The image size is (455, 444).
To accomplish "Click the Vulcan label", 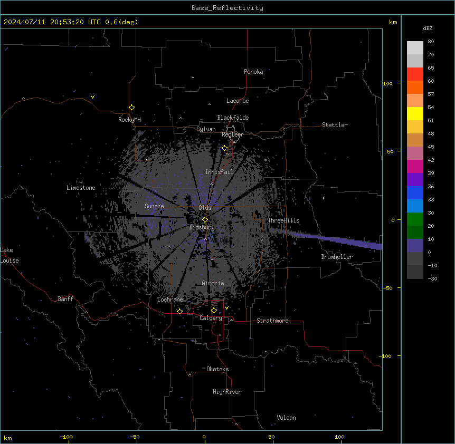I will pyautogui.click(x=286, y=418).
